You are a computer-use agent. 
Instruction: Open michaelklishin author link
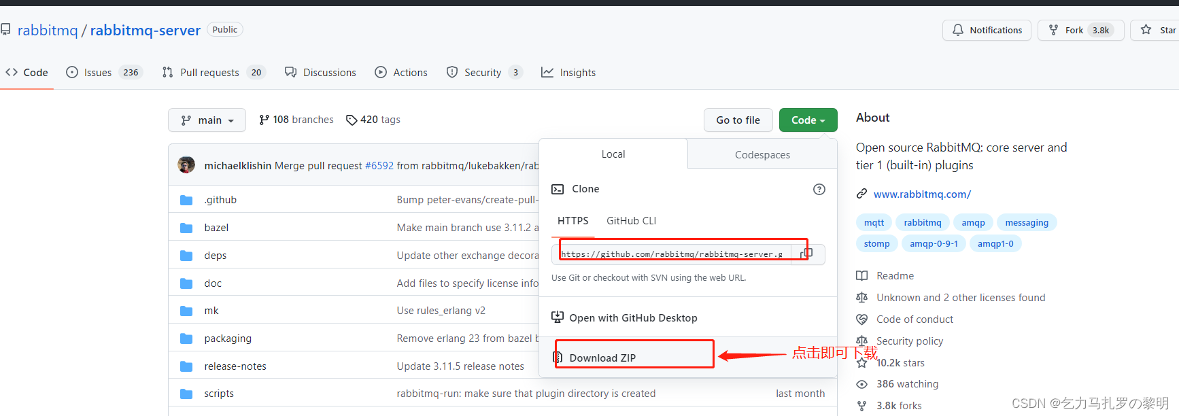238,166
